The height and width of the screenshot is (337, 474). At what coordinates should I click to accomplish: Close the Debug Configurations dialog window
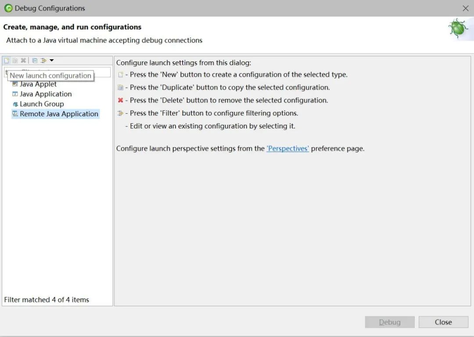[466, 8]
